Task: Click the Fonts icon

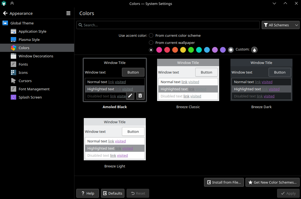Action: coord(13,64)
